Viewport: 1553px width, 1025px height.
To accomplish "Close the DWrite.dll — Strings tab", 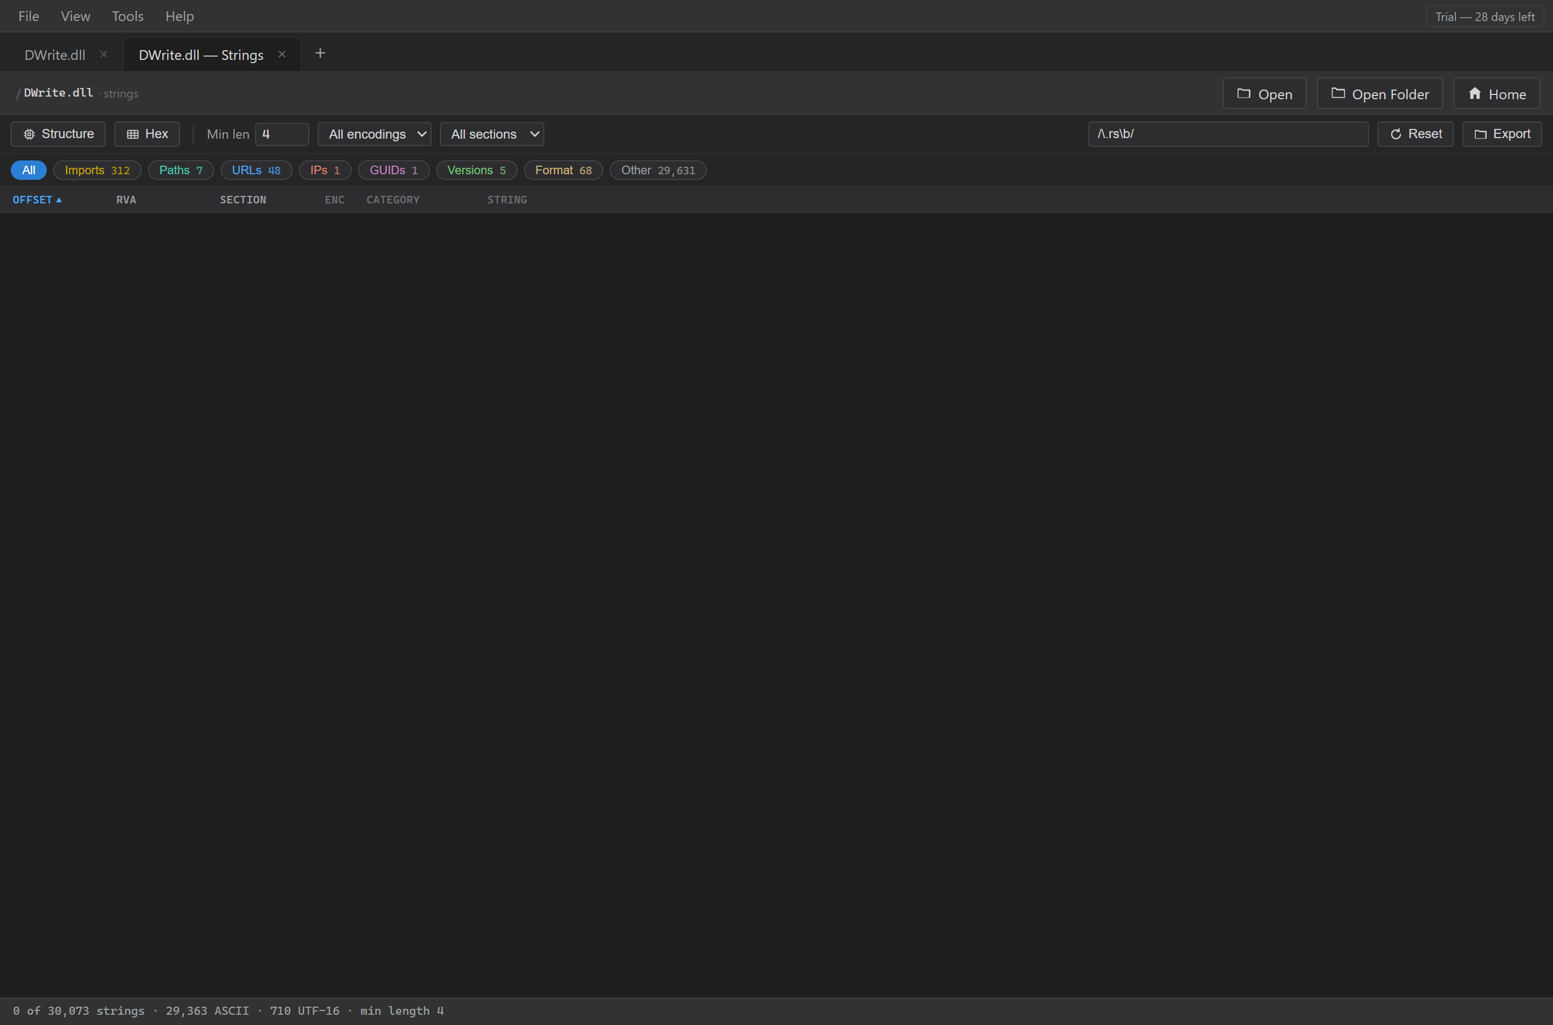I will click(x=281, y=54).
